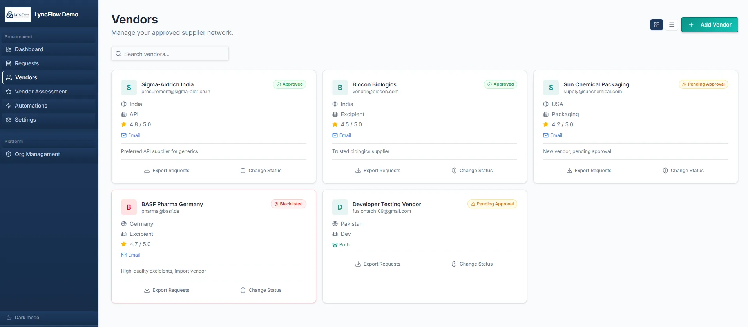Click 'New vendor, pending approval' note

[x=577, y=151]
